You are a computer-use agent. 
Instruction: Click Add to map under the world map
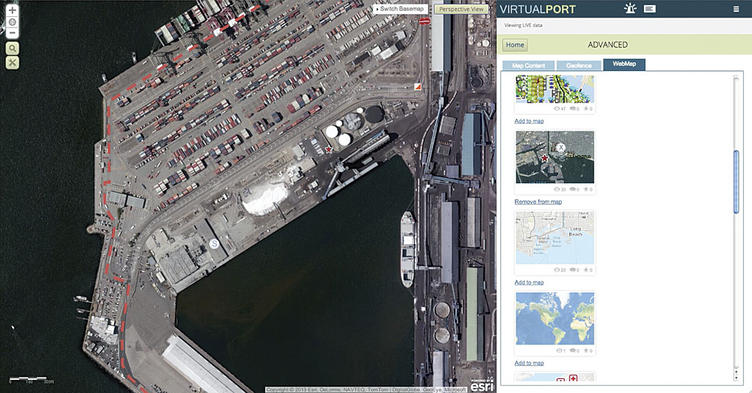[529, 364]
